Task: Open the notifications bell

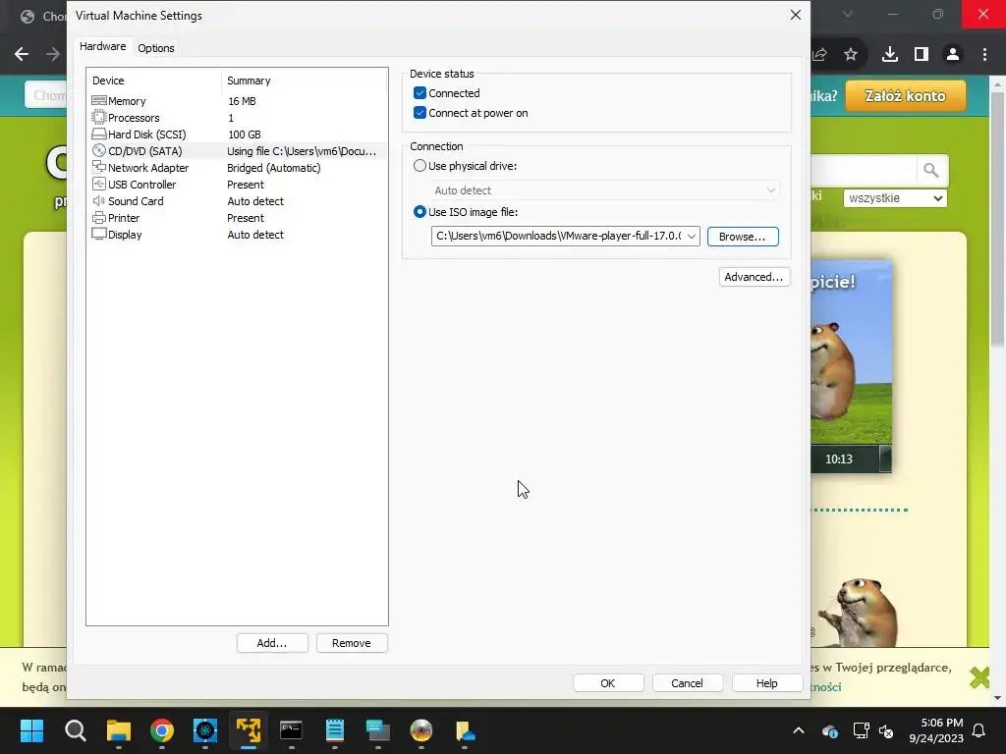Action: click(x=979, y=730)
